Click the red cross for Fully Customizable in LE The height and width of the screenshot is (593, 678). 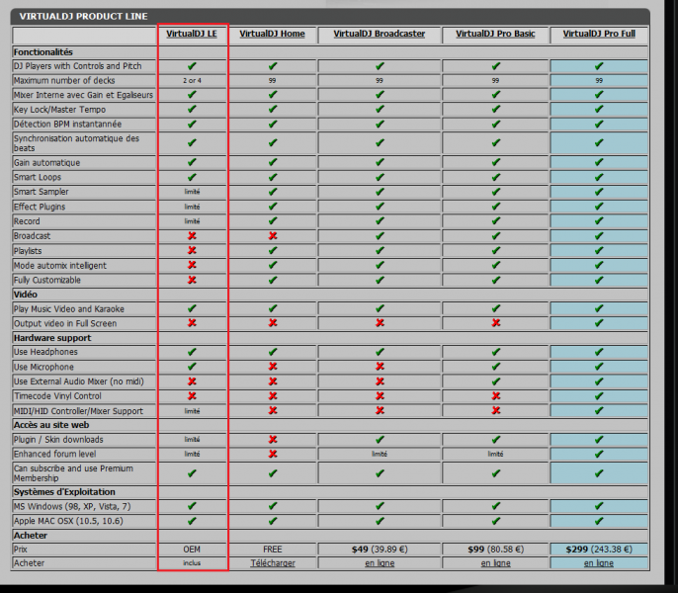pos(192,280)
